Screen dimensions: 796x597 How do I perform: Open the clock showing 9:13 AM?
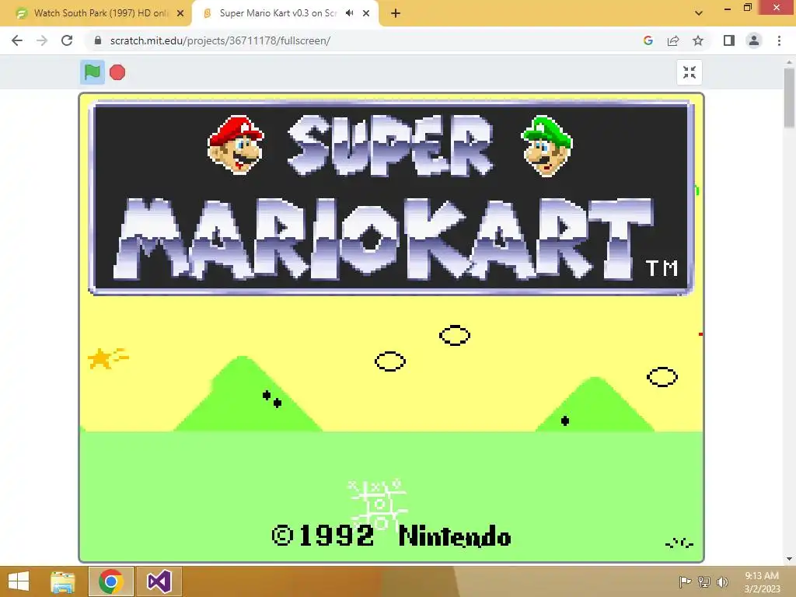click(762, 581)
